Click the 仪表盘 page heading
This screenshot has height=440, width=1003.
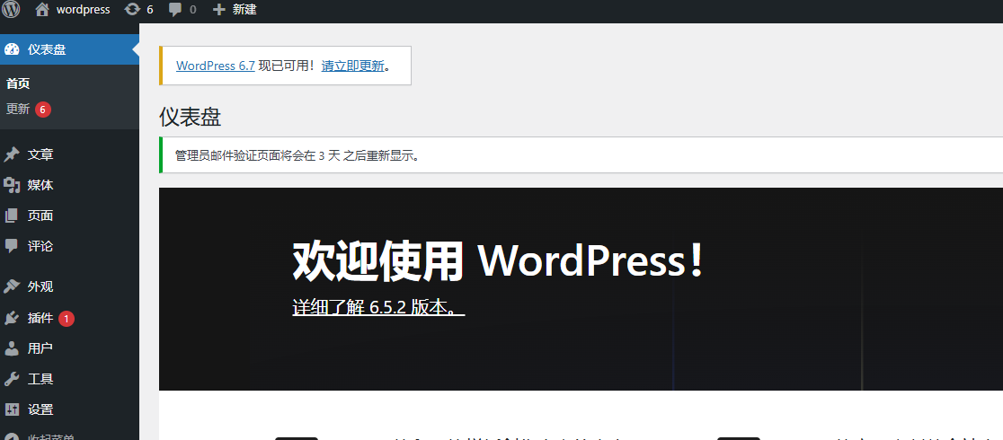tap(190, 117)
